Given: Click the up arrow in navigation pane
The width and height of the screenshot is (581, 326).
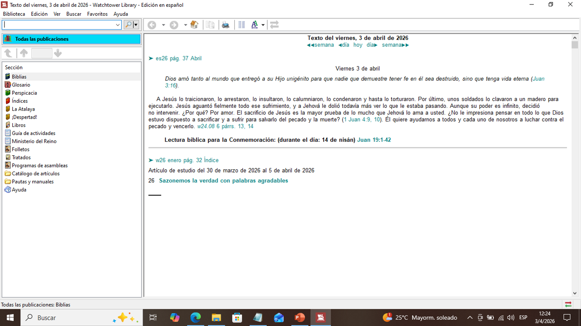Looking at the screenshot, I should click(x=24, y=53).
